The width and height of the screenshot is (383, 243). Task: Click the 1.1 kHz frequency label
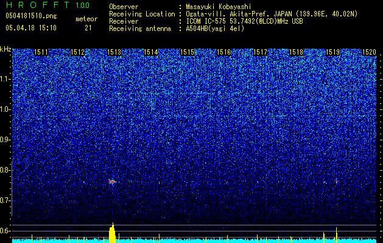(x=5, y=79)
